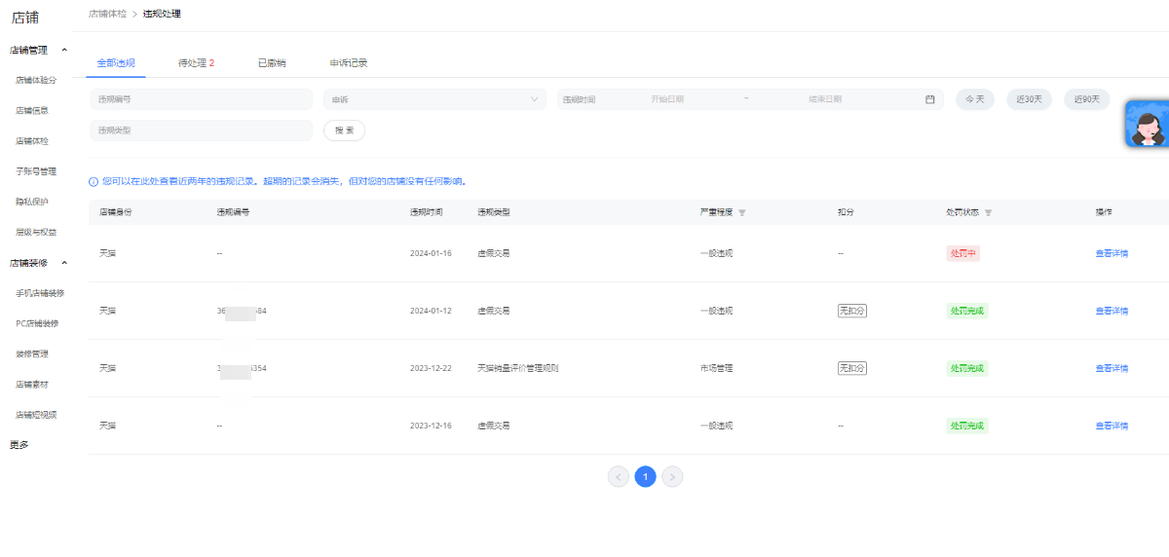Click 查看详情 for the 2024-01-16 violation

pyautogui.click(x=1111, y=253)
